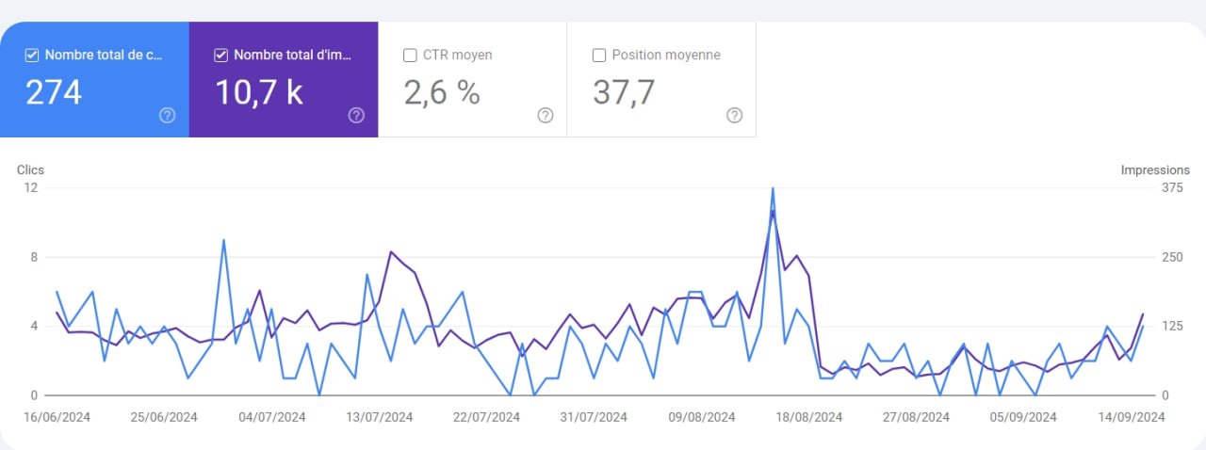This screenshot has height=450, width=1206.
Task: Open Position moyenne help question mark icon
Action: point(735,115)
